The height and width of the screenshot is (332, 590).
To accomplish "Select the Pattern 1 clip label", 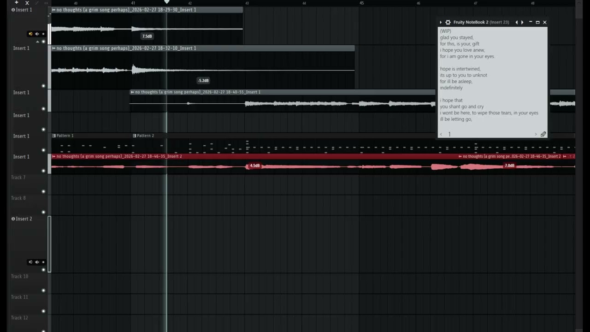I will [65, 136].
